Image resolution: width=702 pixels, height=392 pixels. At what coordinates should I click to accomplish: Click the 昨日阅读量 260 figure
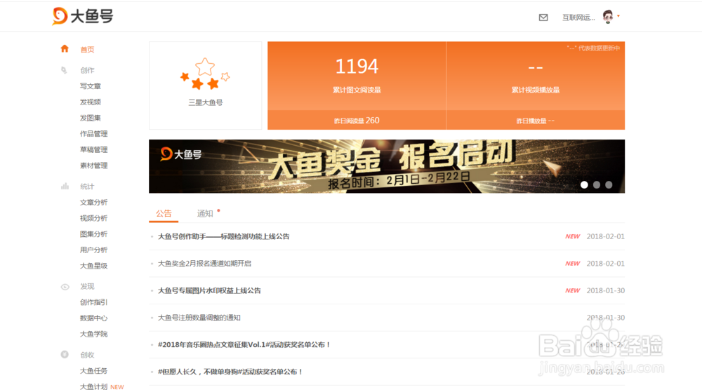[x=357, y=120]
